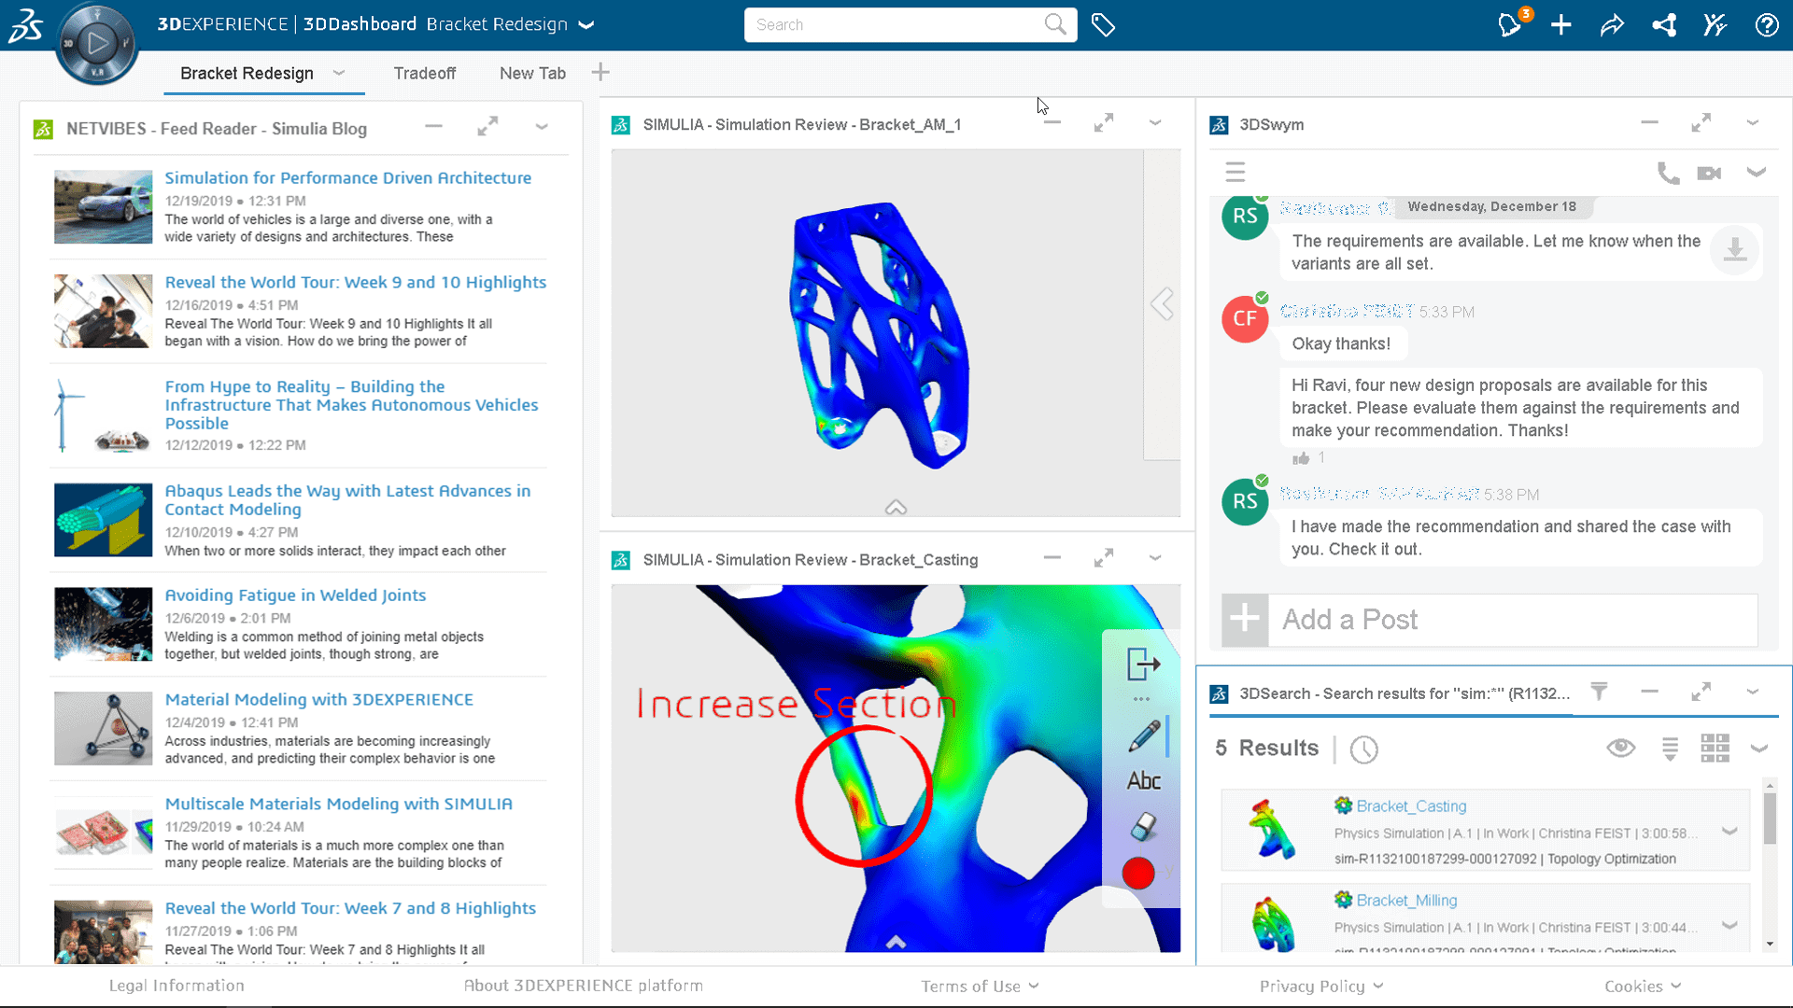The height and width of the screenshot is (1008, 1793).
Task: Switch to the Tradeoff tab
Action: (x=424, y=73)
